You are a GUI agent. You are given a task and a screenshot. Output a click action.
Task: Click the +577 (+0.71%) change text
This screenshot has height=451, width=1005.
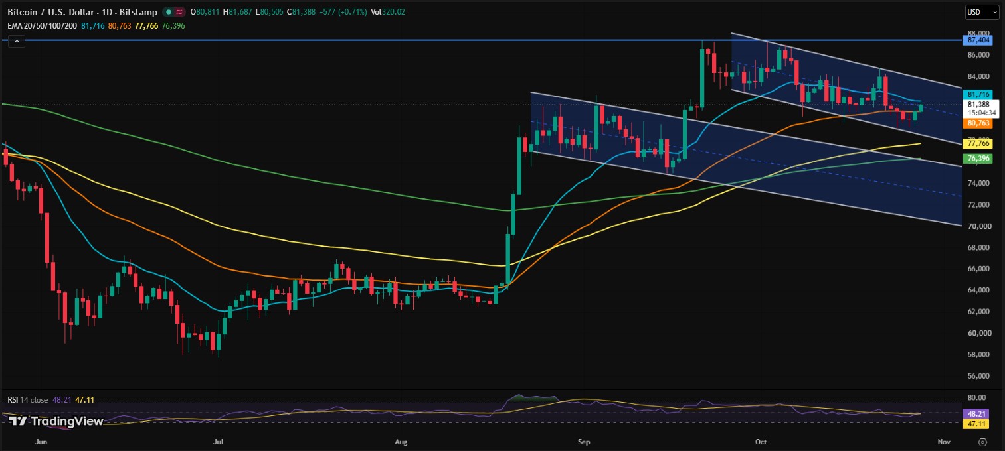[x=343, y=12]
